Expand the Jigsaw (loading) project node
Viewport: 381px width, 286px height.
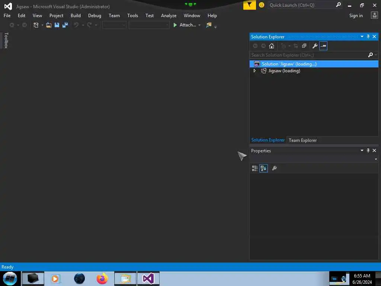254,71
